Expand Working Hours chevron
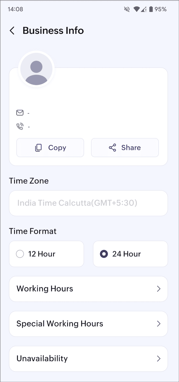The image size is (179, 382). point(159,289)
